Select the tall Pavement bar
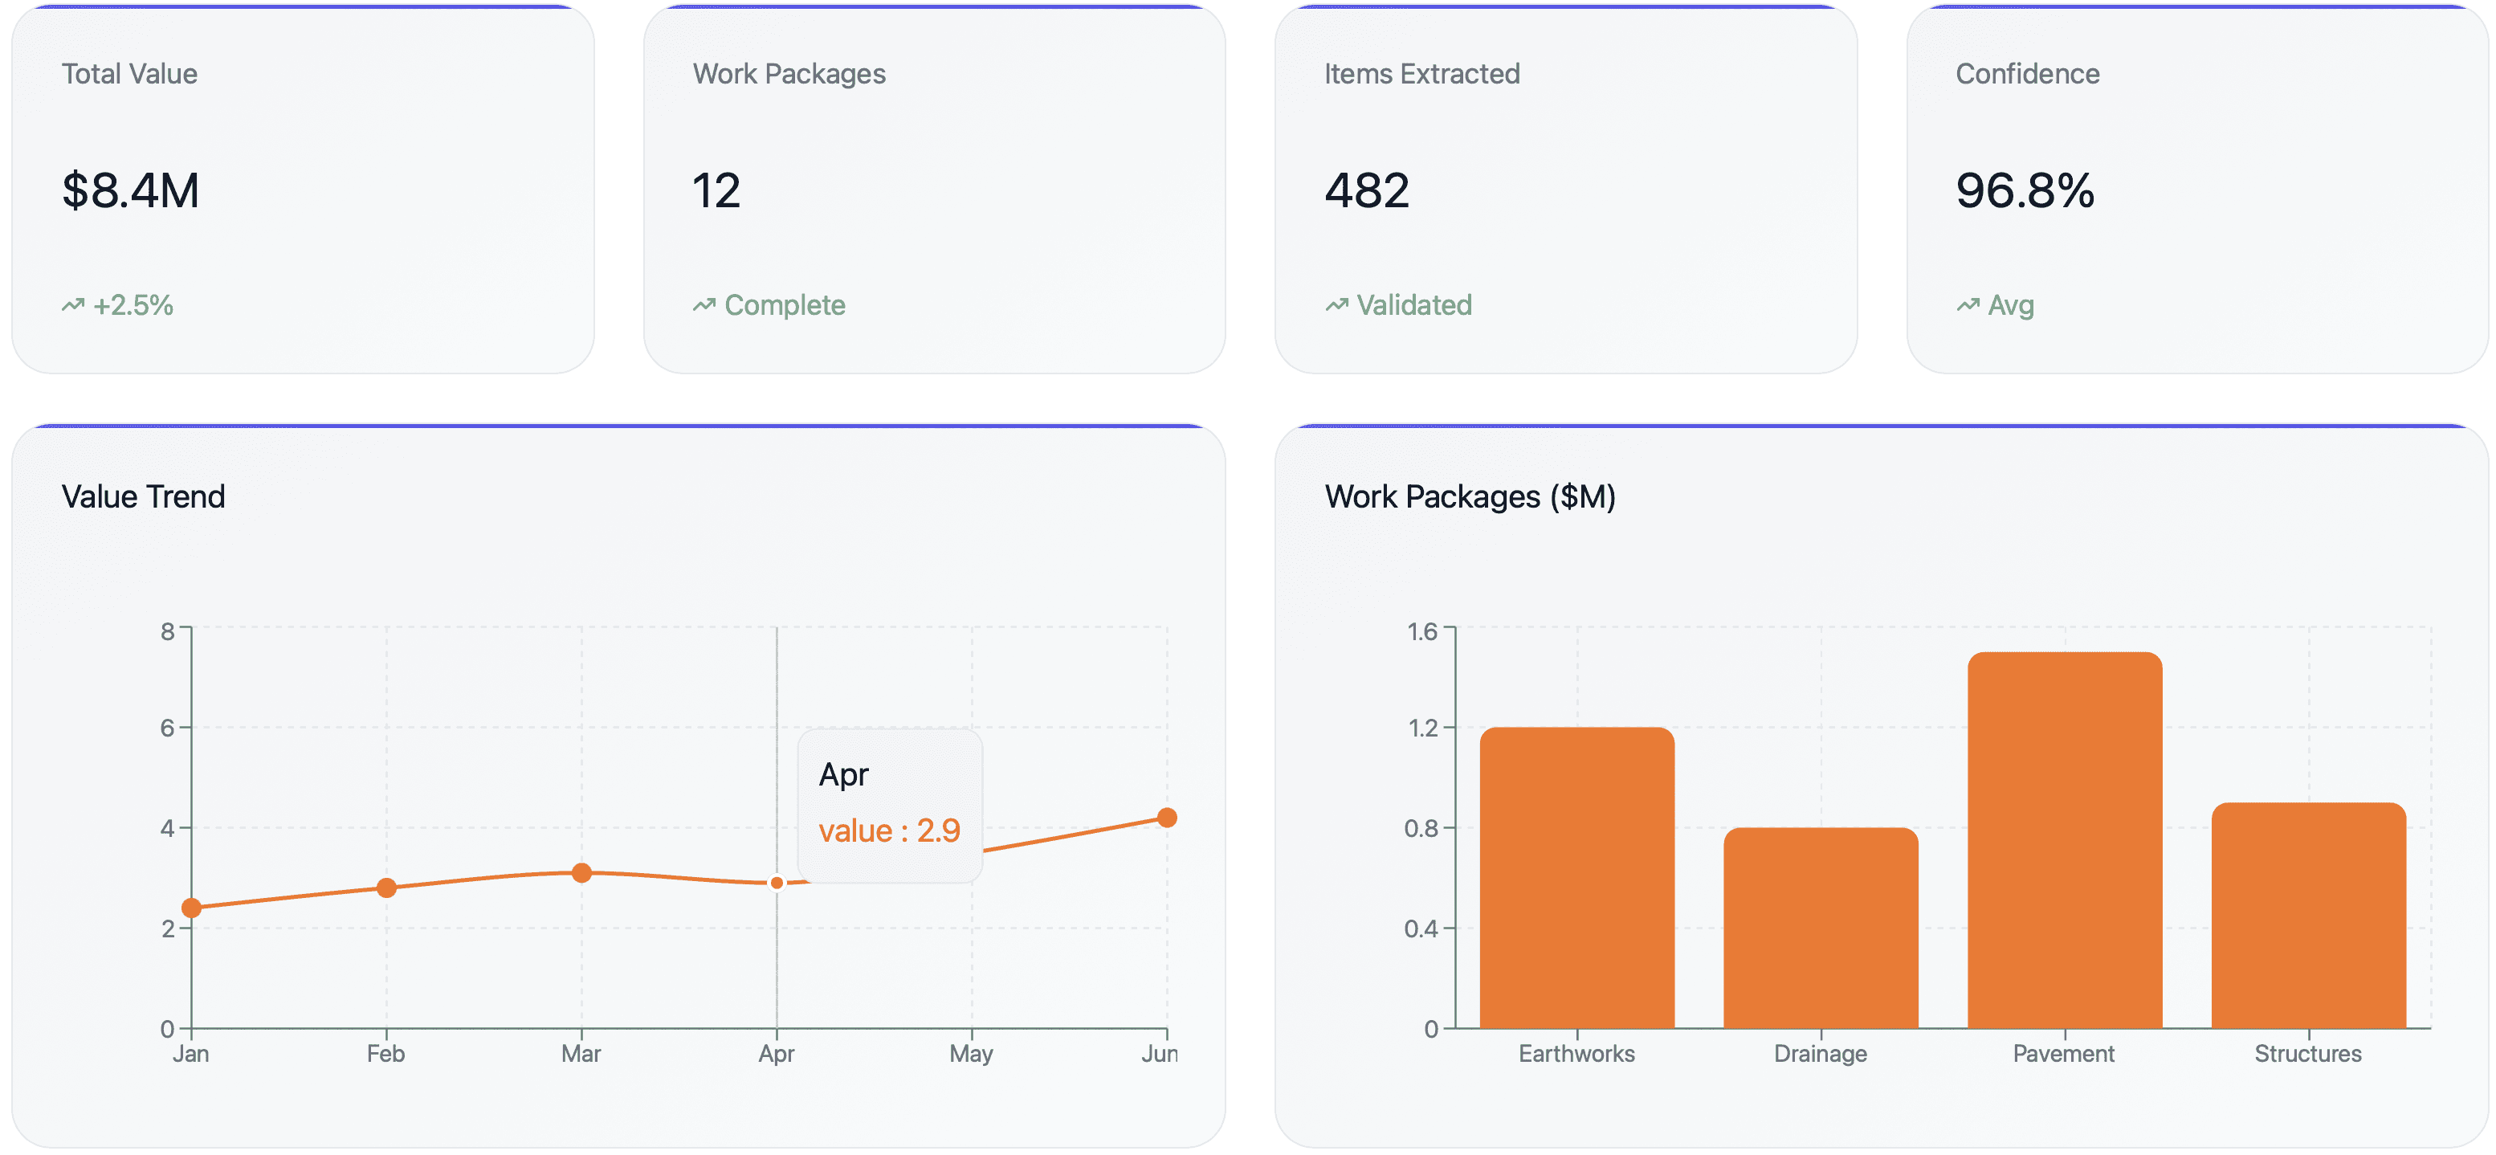The height and width of the screenshot is (1155, 2496). pyautogui.click(x=2064, y=839)
